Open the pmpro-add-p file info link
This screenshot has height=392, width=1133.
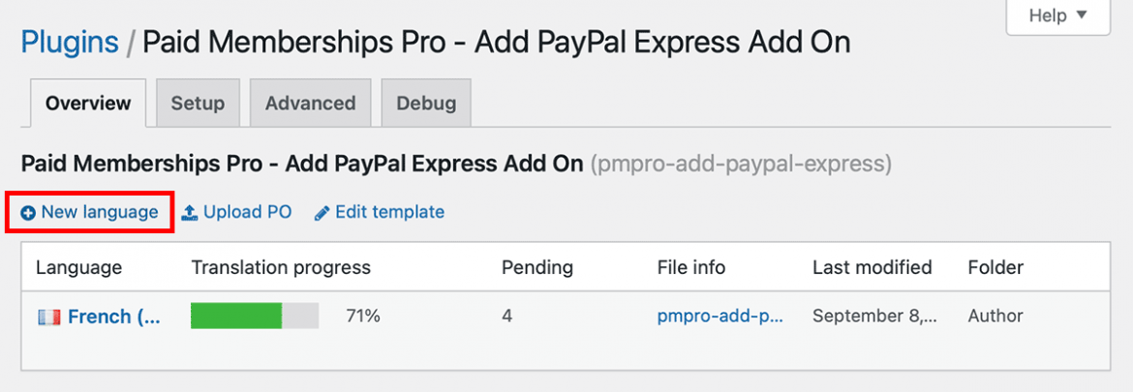click(x=720, y=316)
